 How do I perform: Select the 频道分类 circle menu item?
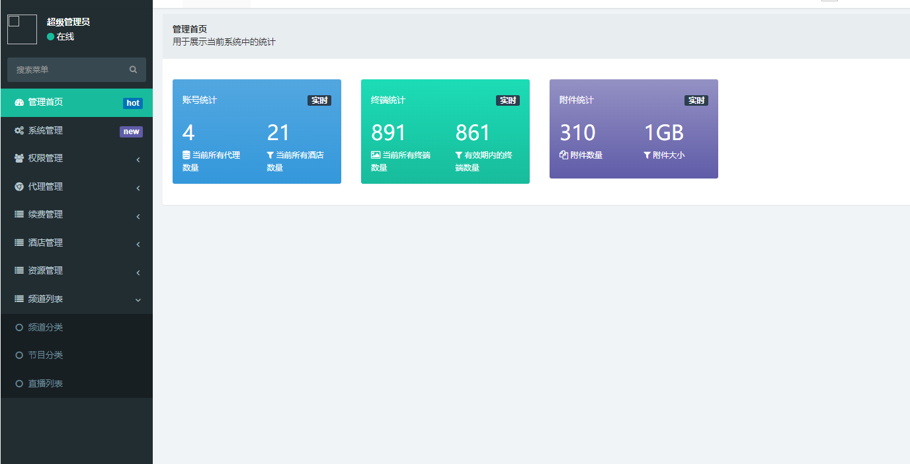45,327
